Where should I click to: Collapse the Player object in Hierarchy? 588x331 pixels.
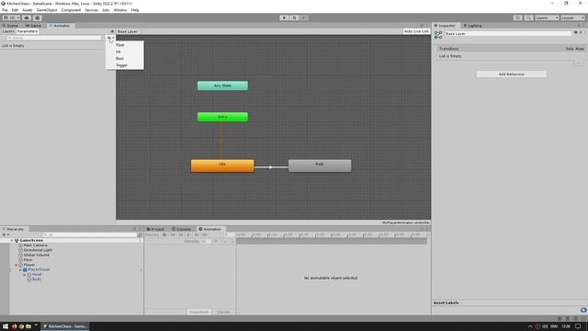[x=17, y=265]
